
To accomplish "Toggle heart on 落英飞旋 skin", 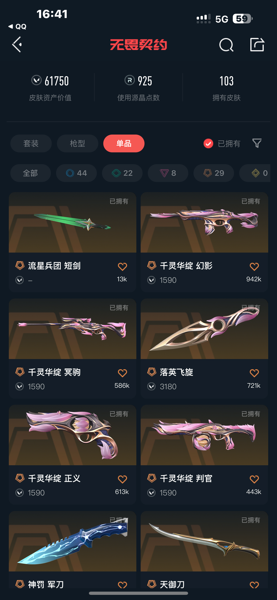I will tap(254, 373).
